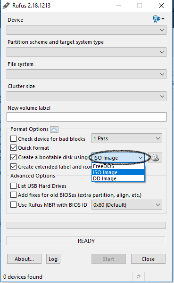Click the hash symbol in status bar
Viewport: 174px width, 283px height.
click(139, 276)
